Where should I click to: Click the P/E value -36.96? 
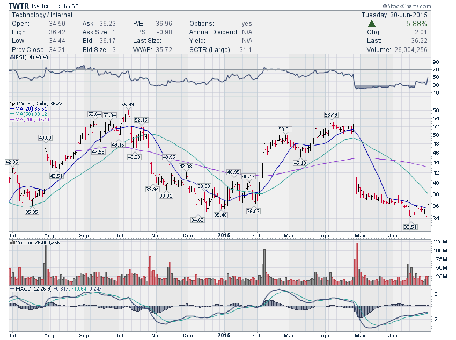(163, 24)
